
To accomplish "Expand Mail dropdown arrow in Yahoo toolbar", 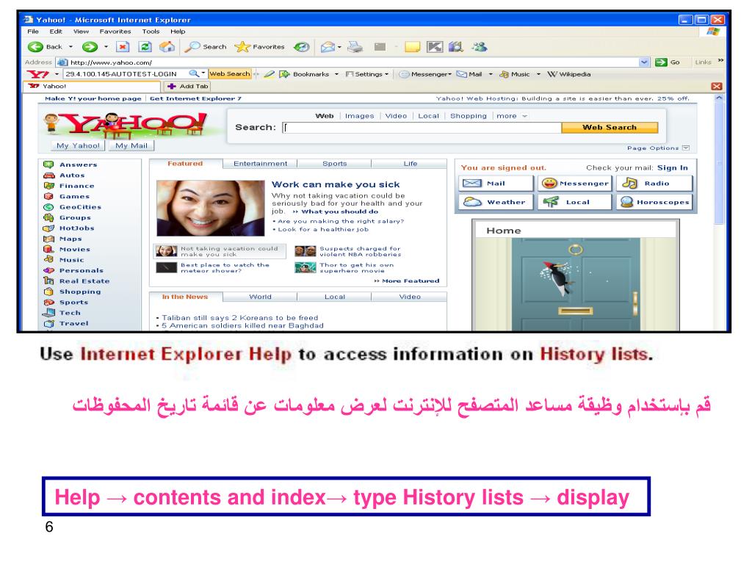I will (490, 74).
